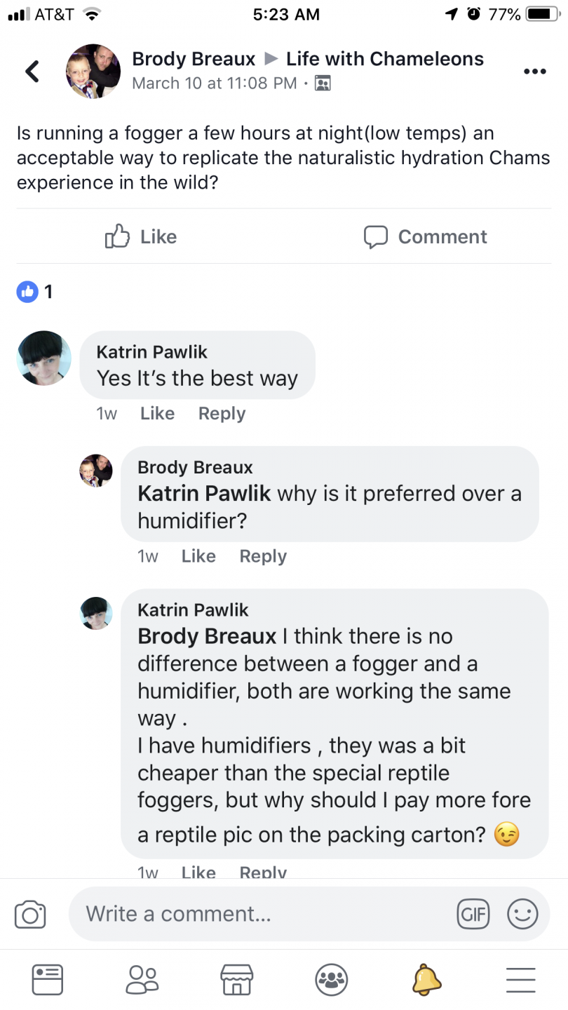Tap the camera icon to attach photo

[x=30, y=915]
